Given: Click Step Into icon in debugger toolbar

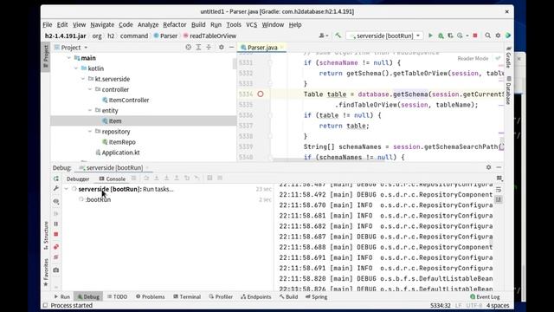Looking at the screenshot, I should point(157,179).
